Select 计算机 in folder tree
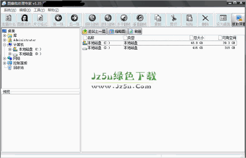The width and height of the screenshot is (246, 158). coord(18,45)
